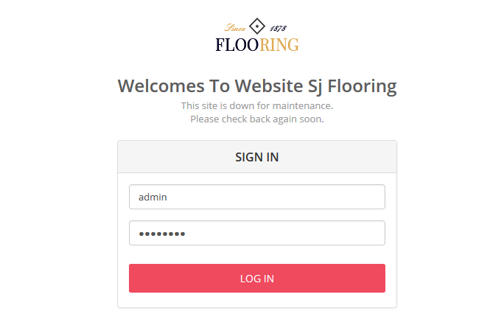
Task: Click the password dots in the field
Action: point(161,234)
